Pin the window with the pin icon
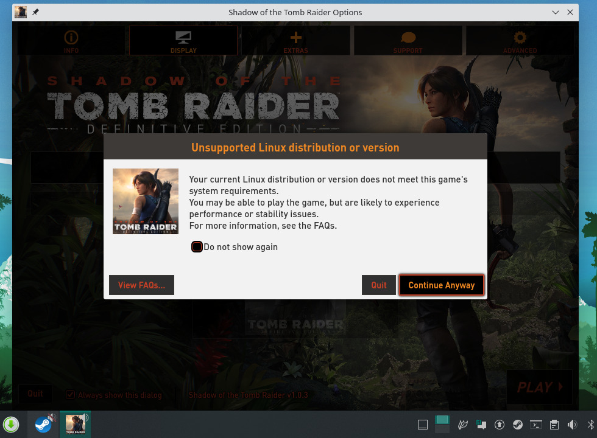 point(35,12)
